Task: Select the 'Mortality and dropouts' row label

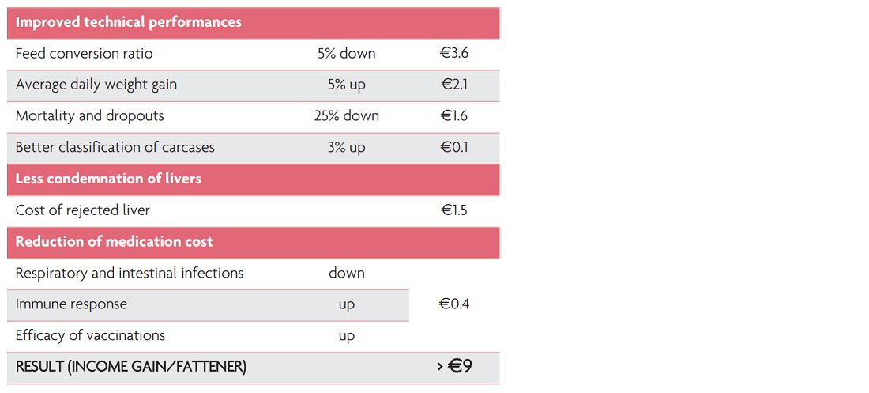Action: [x=90, y=116]
